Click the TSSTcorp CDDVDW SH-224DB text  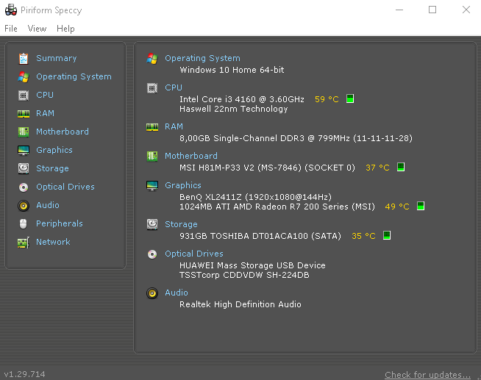click(244, 275)
